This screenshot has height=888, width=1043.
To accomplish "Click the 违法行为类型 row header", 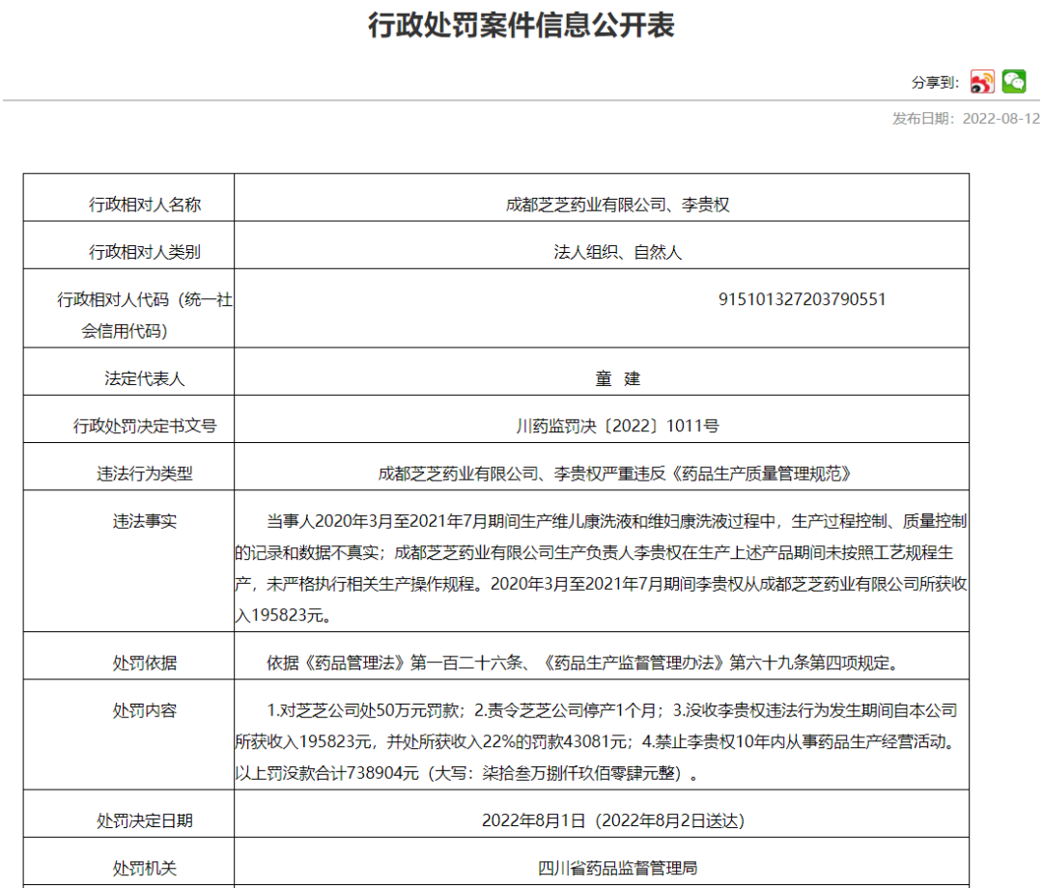I will click(145, 474).
